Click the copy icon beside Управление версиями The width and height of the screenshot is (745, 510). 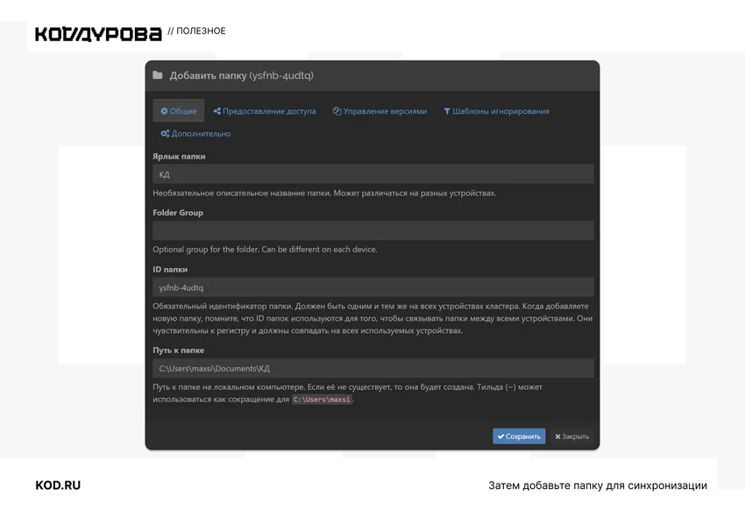pyautogui.click(x=337, y=110)
